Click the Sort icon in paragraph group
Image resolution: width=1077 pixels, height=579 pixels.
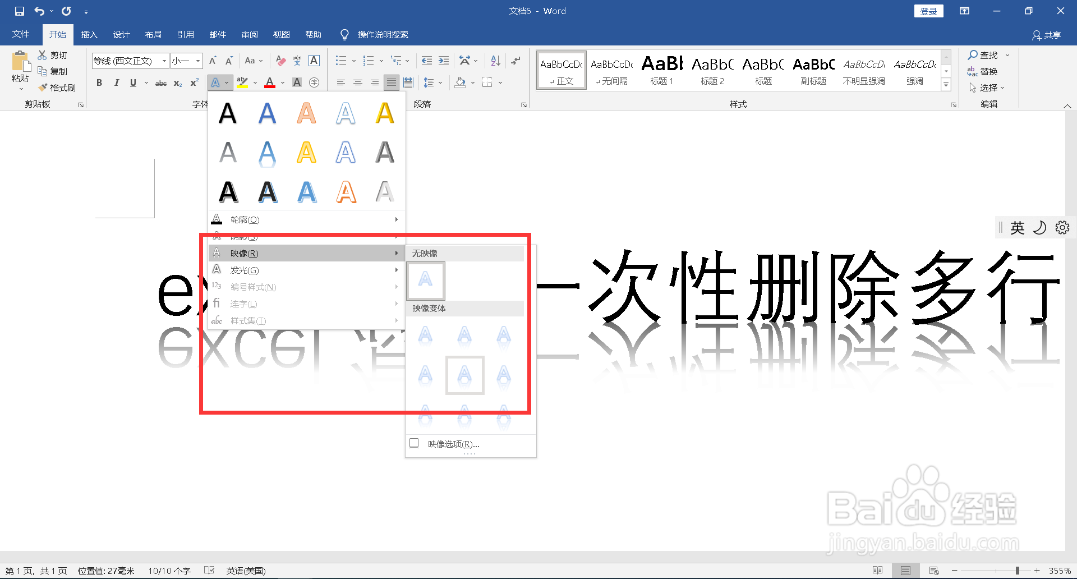pyautogui.click(x=494, y=61)
